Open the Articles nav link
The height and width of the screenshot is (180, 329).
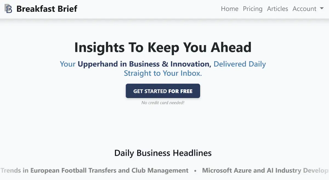[277, 9]
